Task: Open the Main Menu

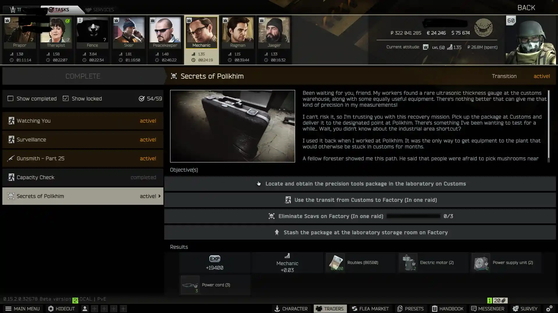Action: 22,309
